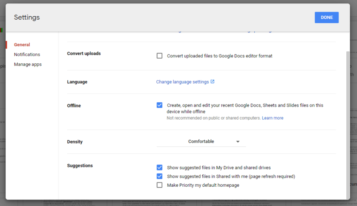Click the Offline section label
Image resolution: width=357 pixels, height=206 pixels.
pos(74,105)
